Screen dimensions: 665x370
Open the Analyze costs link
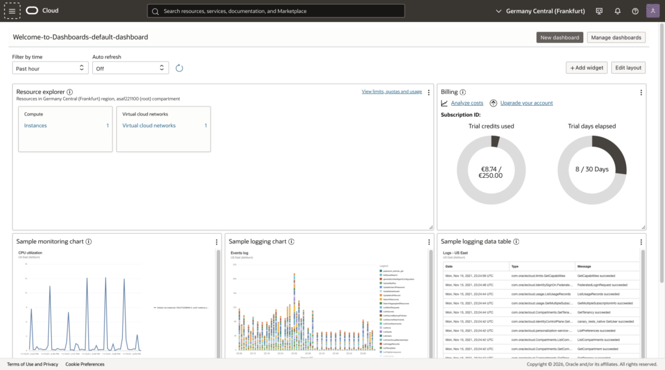click(467, 103)
